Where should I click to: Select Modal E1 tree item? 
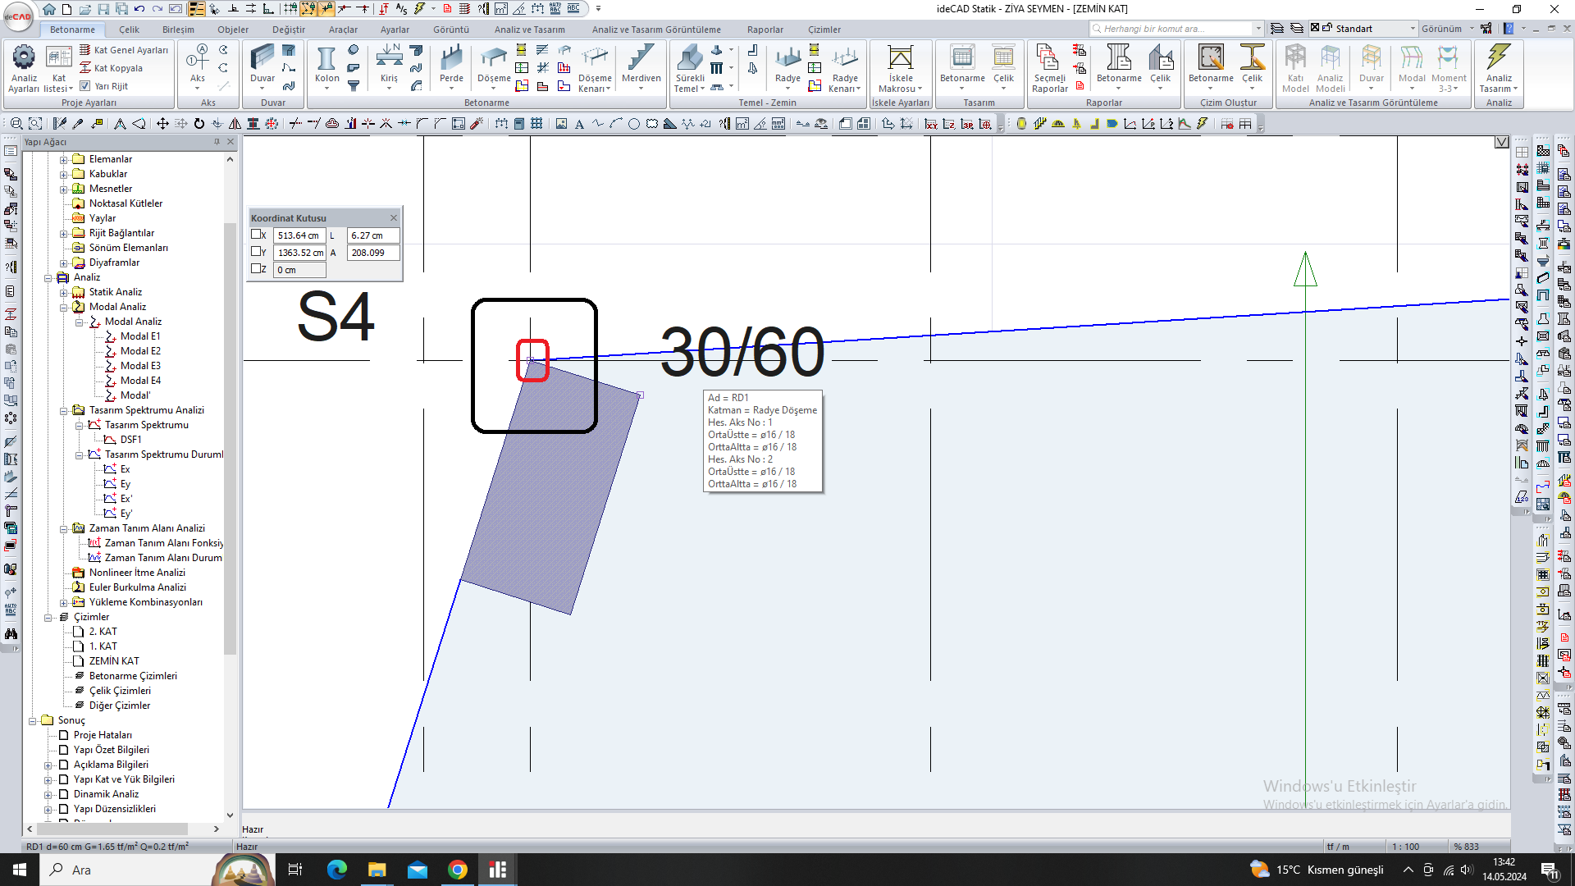tap(140, 336)
